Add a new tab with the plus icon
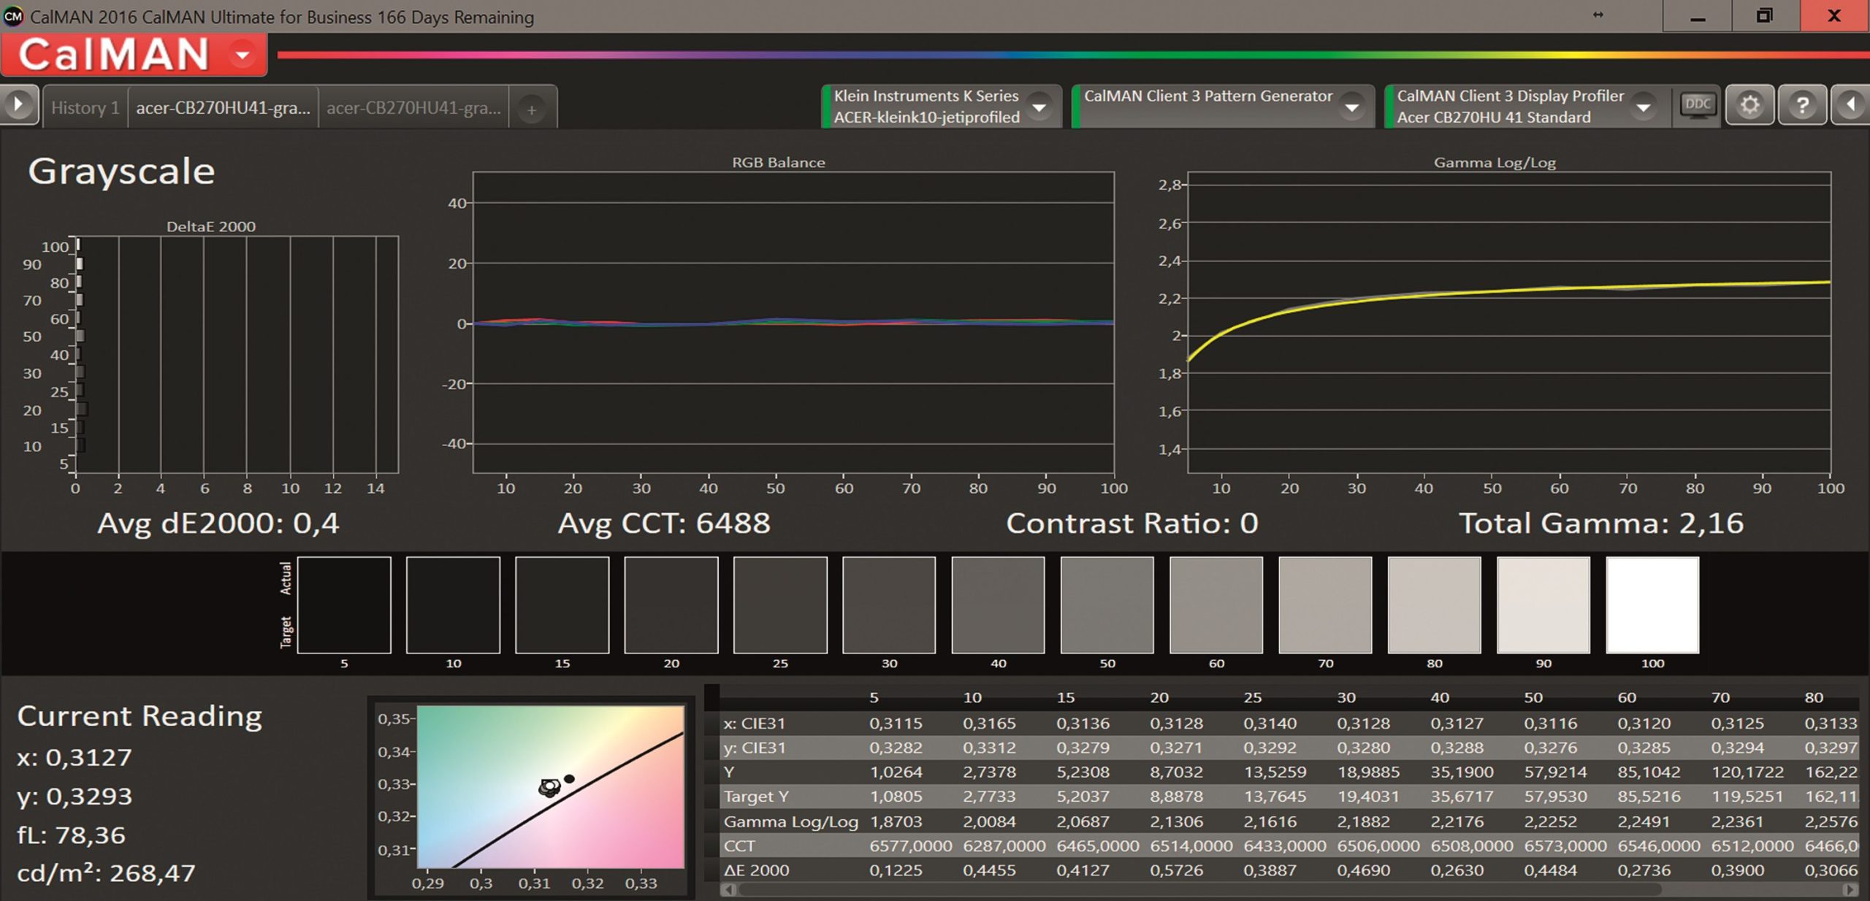This screenshot has width=1870, height=901. [x=532, y=110]
